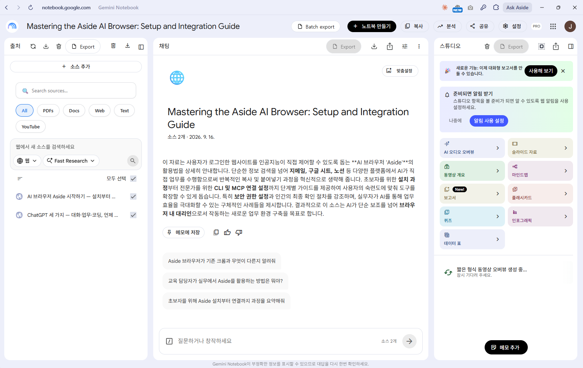Click the sort filter lines icon
Viewport: 583px width, 368px height.
(x=20, y=179)
